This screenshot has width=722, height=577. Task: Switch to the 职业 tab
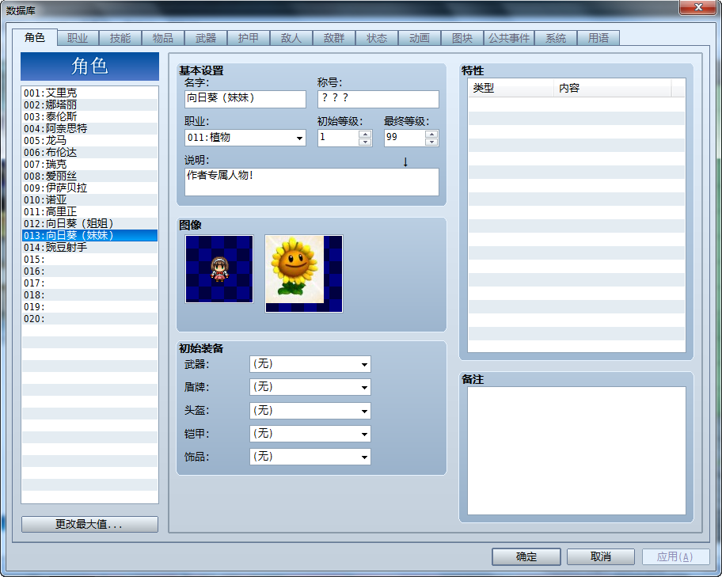[x=78, y=38]
